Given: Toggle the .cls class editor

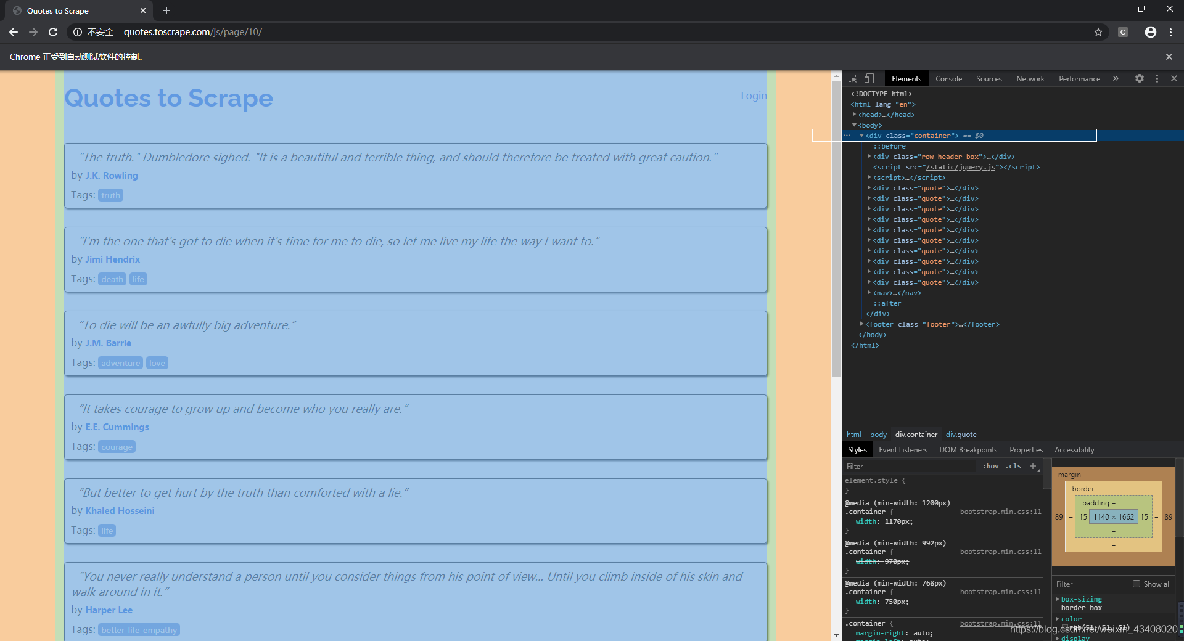Looking at the screenshot, I should click(x=1014, y=466).
